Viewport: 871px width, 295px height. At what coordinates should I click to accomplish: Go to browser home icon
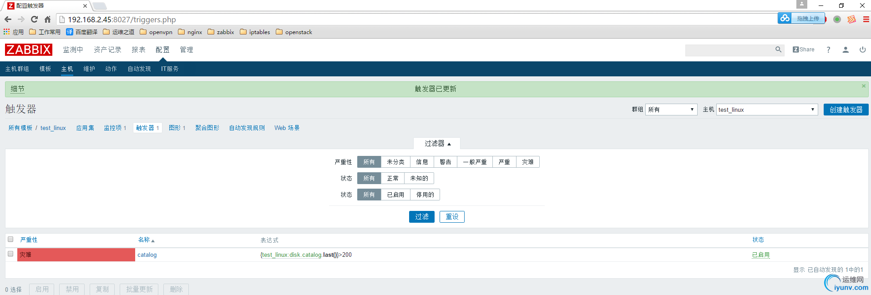47,20
